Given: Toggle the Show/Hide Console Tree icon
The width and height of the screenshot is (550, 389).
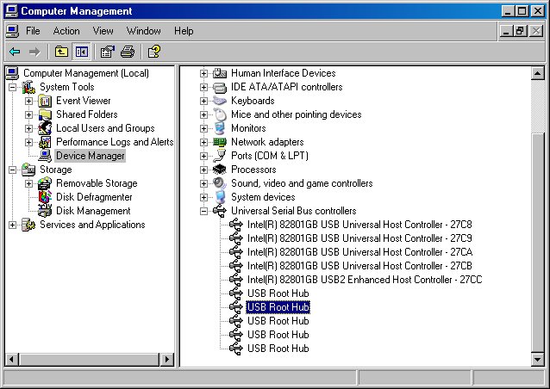Looking at the screenshot, I should [81, 52].
